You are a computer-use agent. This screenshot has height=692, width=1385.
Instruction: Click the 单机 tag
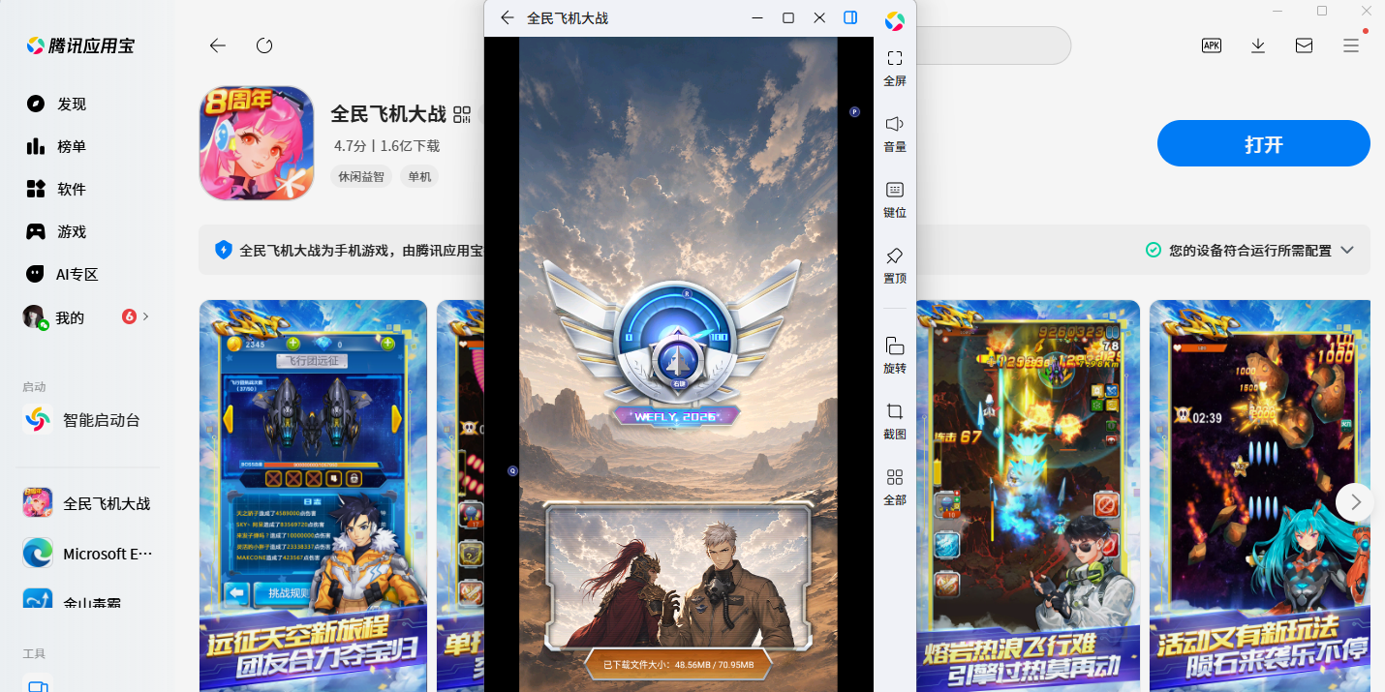coord(419,177)
